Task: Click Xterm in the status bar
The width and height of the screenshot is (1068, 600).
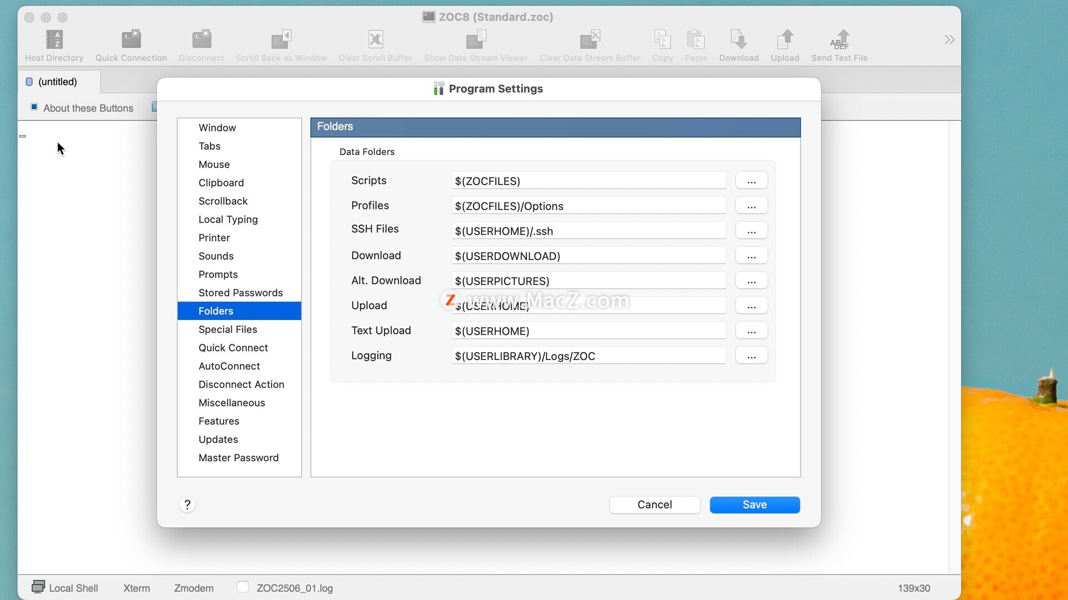Action: [x=136, y=588]
